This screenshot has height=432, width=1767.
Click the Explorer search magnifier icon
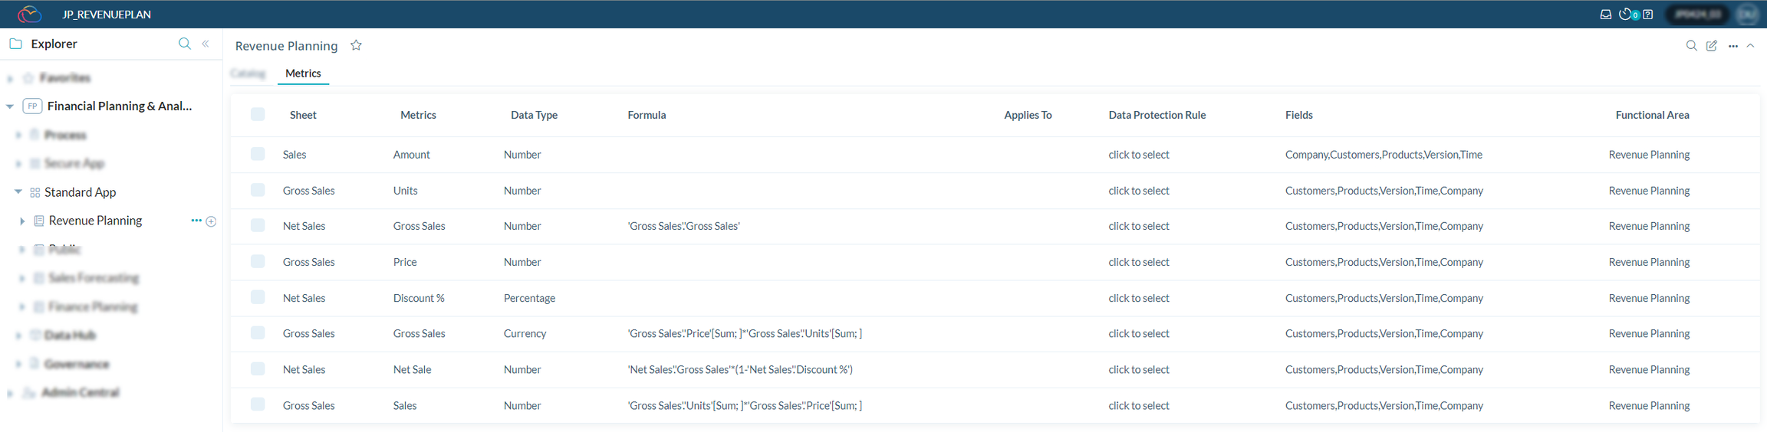click(x=184, y=44)
